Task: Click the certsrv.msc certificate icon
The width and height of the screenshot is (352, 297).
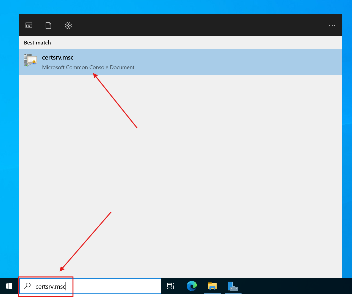Action: [x=31, y=60]
